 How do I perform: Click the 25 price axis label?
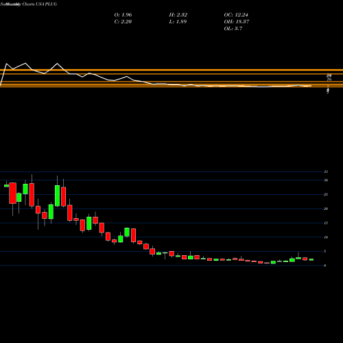click(x=326, y=195)
